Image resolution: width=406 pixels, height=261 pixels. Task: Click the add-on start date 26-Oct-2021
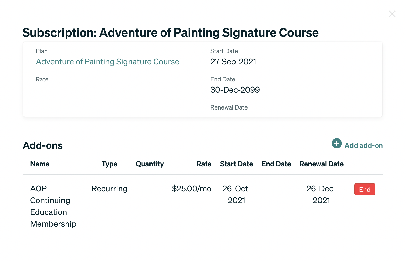tap(237, 194)
